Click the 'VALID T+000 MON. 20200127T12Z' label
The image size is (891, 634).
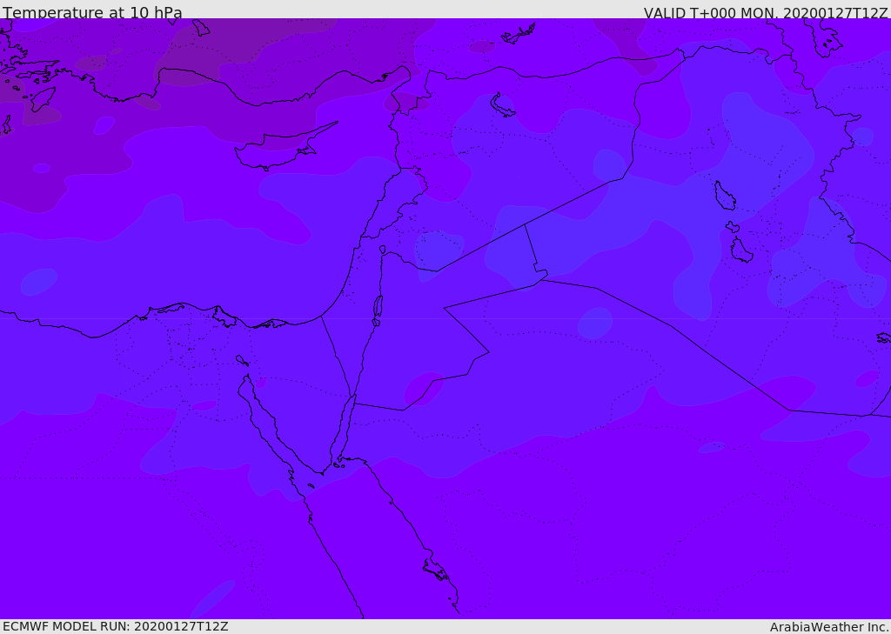(x=766, y=12)
